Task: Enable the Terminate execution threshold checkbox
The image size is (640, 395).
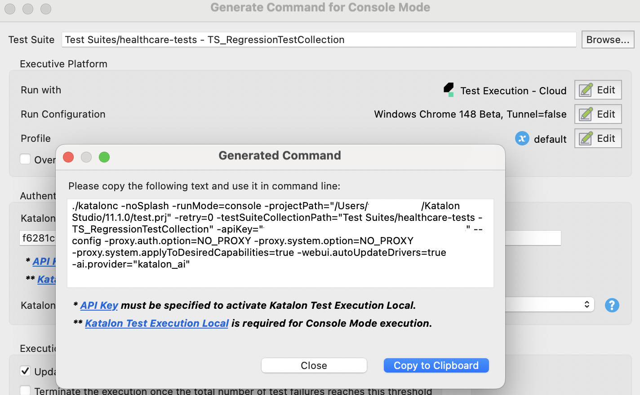Action: pyautogui.click(x=25, y=390)
